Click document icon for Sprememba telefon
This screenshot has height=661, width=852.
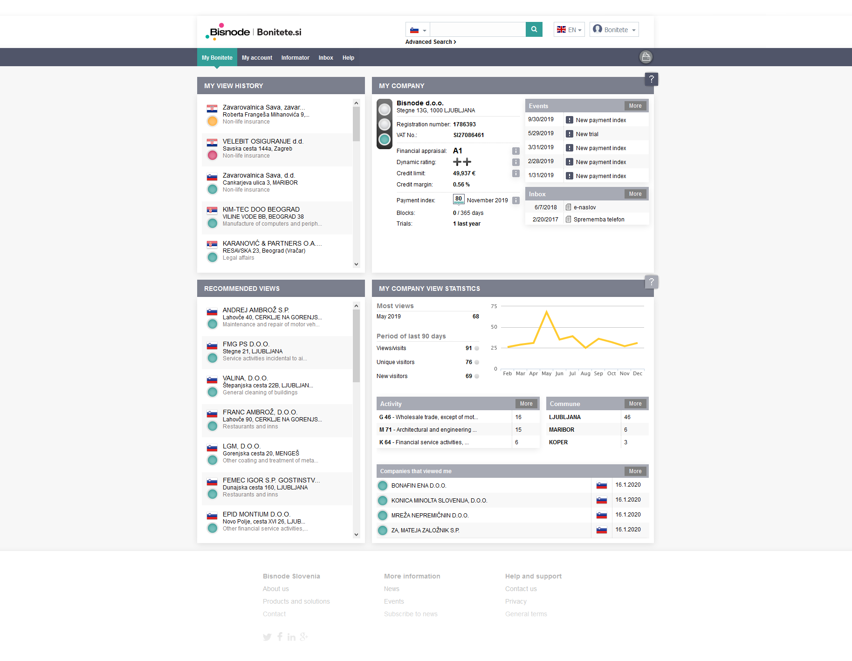tap(568, 219)
